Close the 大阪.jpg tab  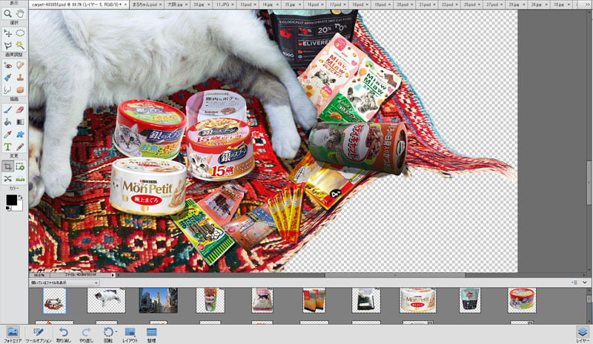(187, 5)
